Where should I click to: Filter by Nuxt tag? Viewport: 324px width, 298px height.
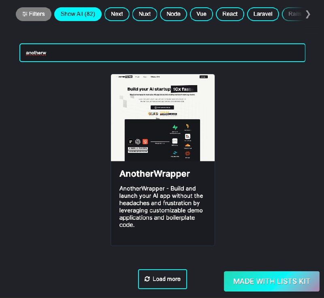tap(145, 14)
